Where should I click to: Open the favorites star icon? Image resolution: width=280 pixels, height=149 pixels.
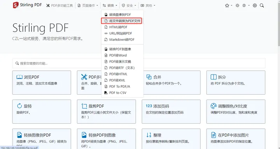point(227,5)
